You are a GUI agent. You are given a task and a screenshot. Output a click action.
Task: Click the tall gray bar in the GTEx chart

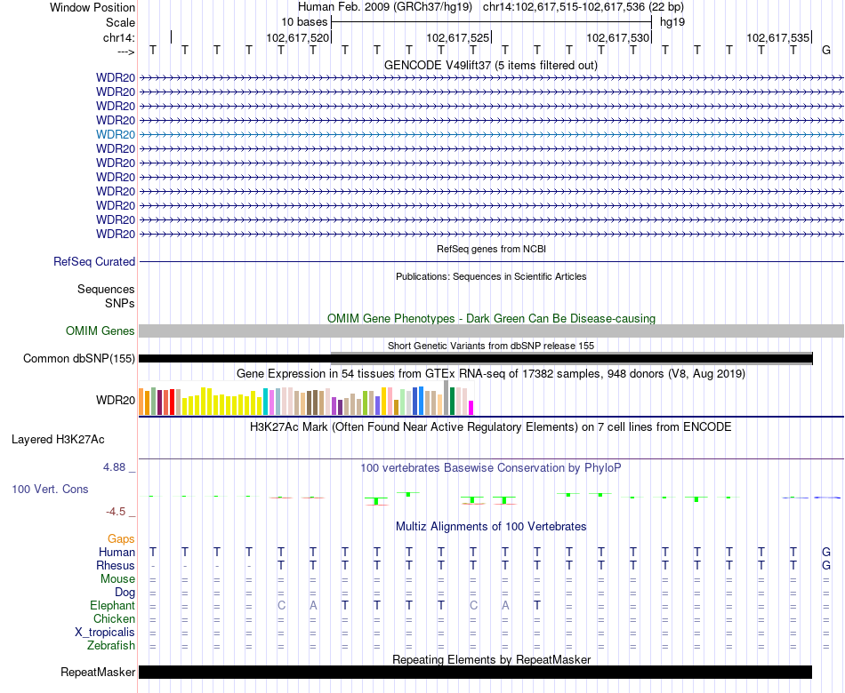coord(447,398)
